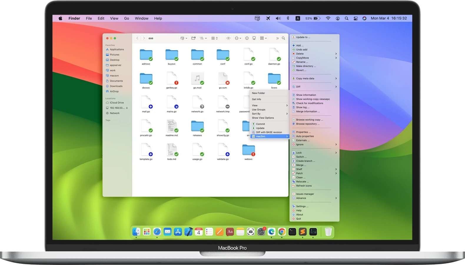Click the new folder toolbar icon

193,38
